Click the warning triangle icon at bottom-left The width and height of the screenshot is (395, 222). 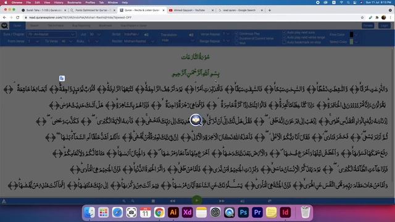click(4, 201)
